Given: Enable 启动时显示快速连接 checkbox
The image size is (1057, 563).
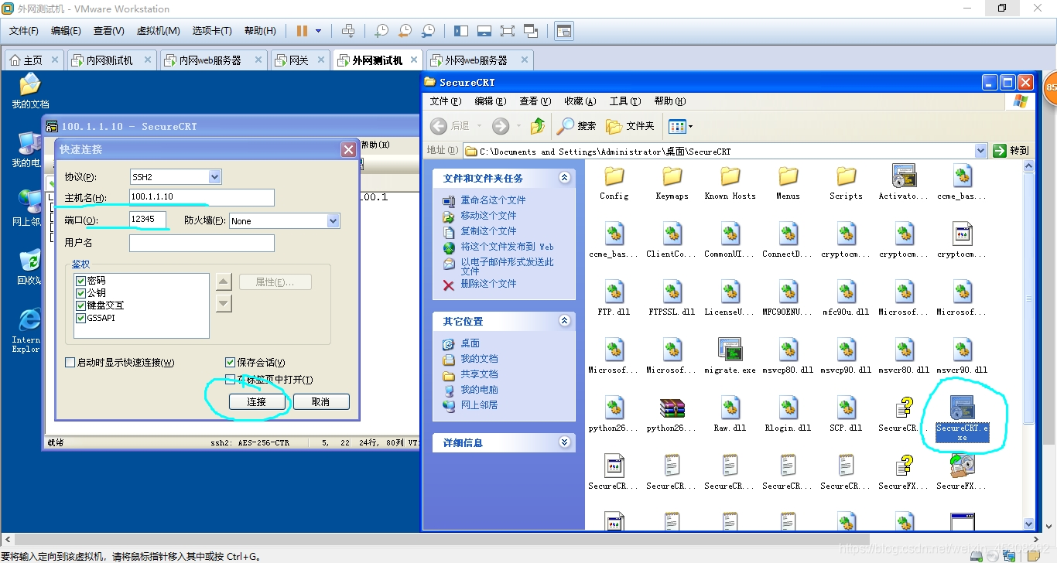Looking at the screenshot, I should click(x=70, y=362).
